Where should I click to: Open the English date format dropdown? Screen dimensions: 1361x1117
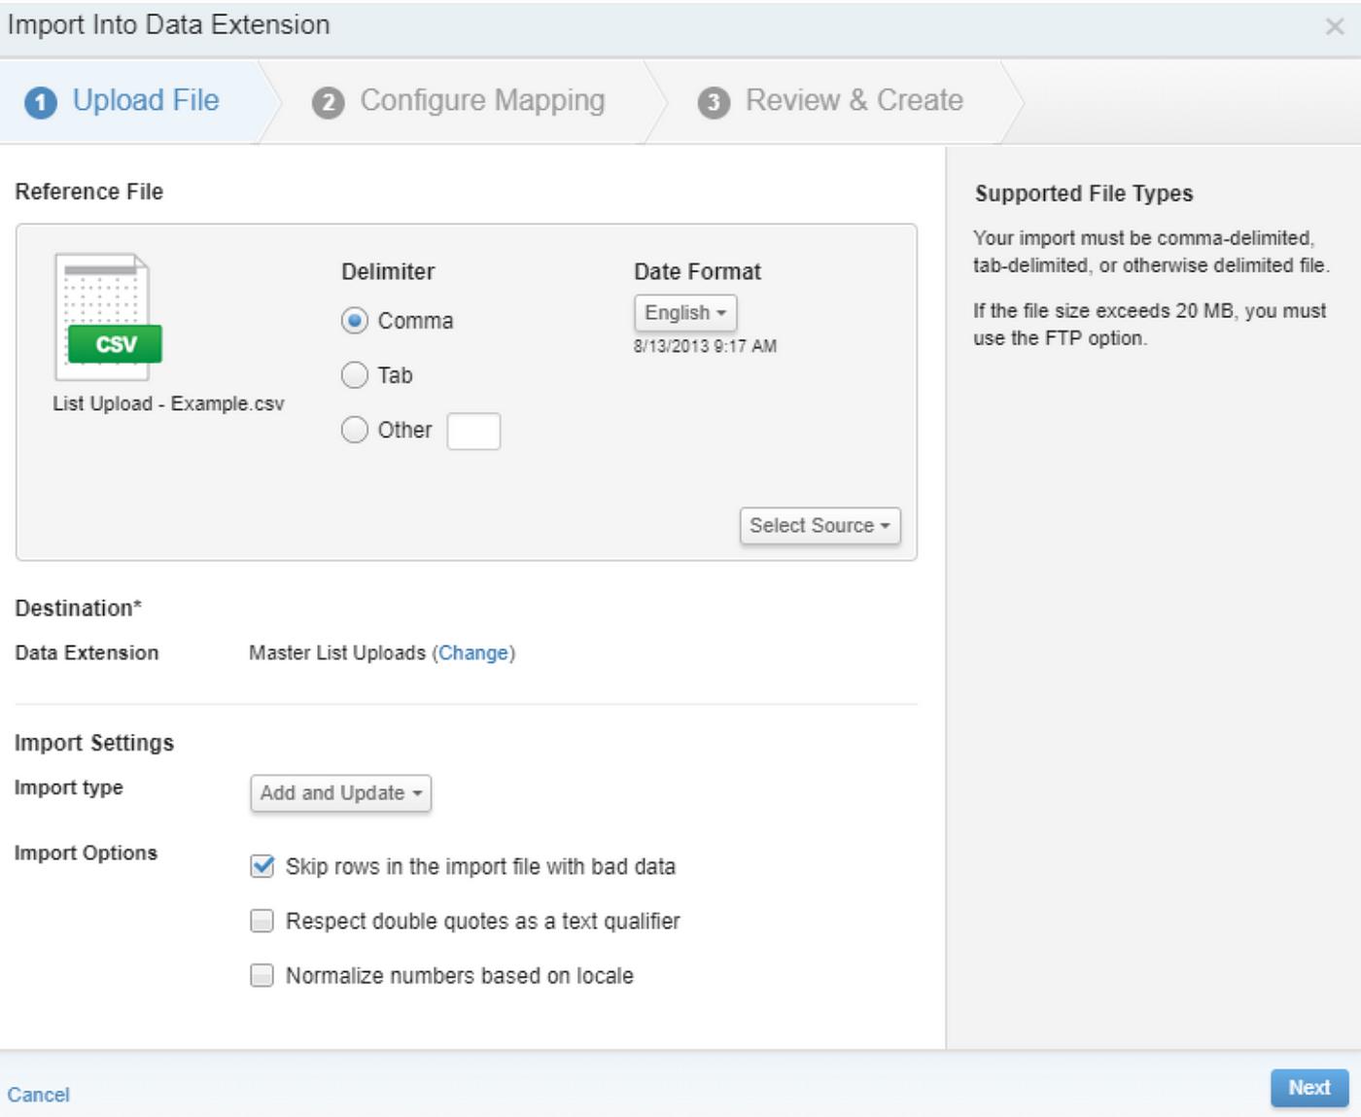[684, 313]
